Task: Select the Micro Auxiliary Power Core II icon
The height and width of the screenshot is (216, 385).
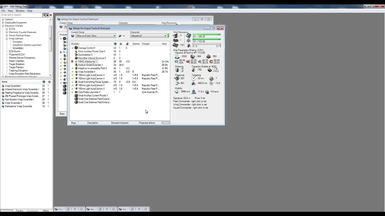Action: [x=76, y=51]
